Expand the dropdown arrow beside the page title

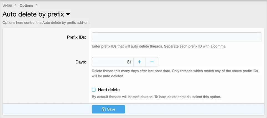tap(68, 14)
